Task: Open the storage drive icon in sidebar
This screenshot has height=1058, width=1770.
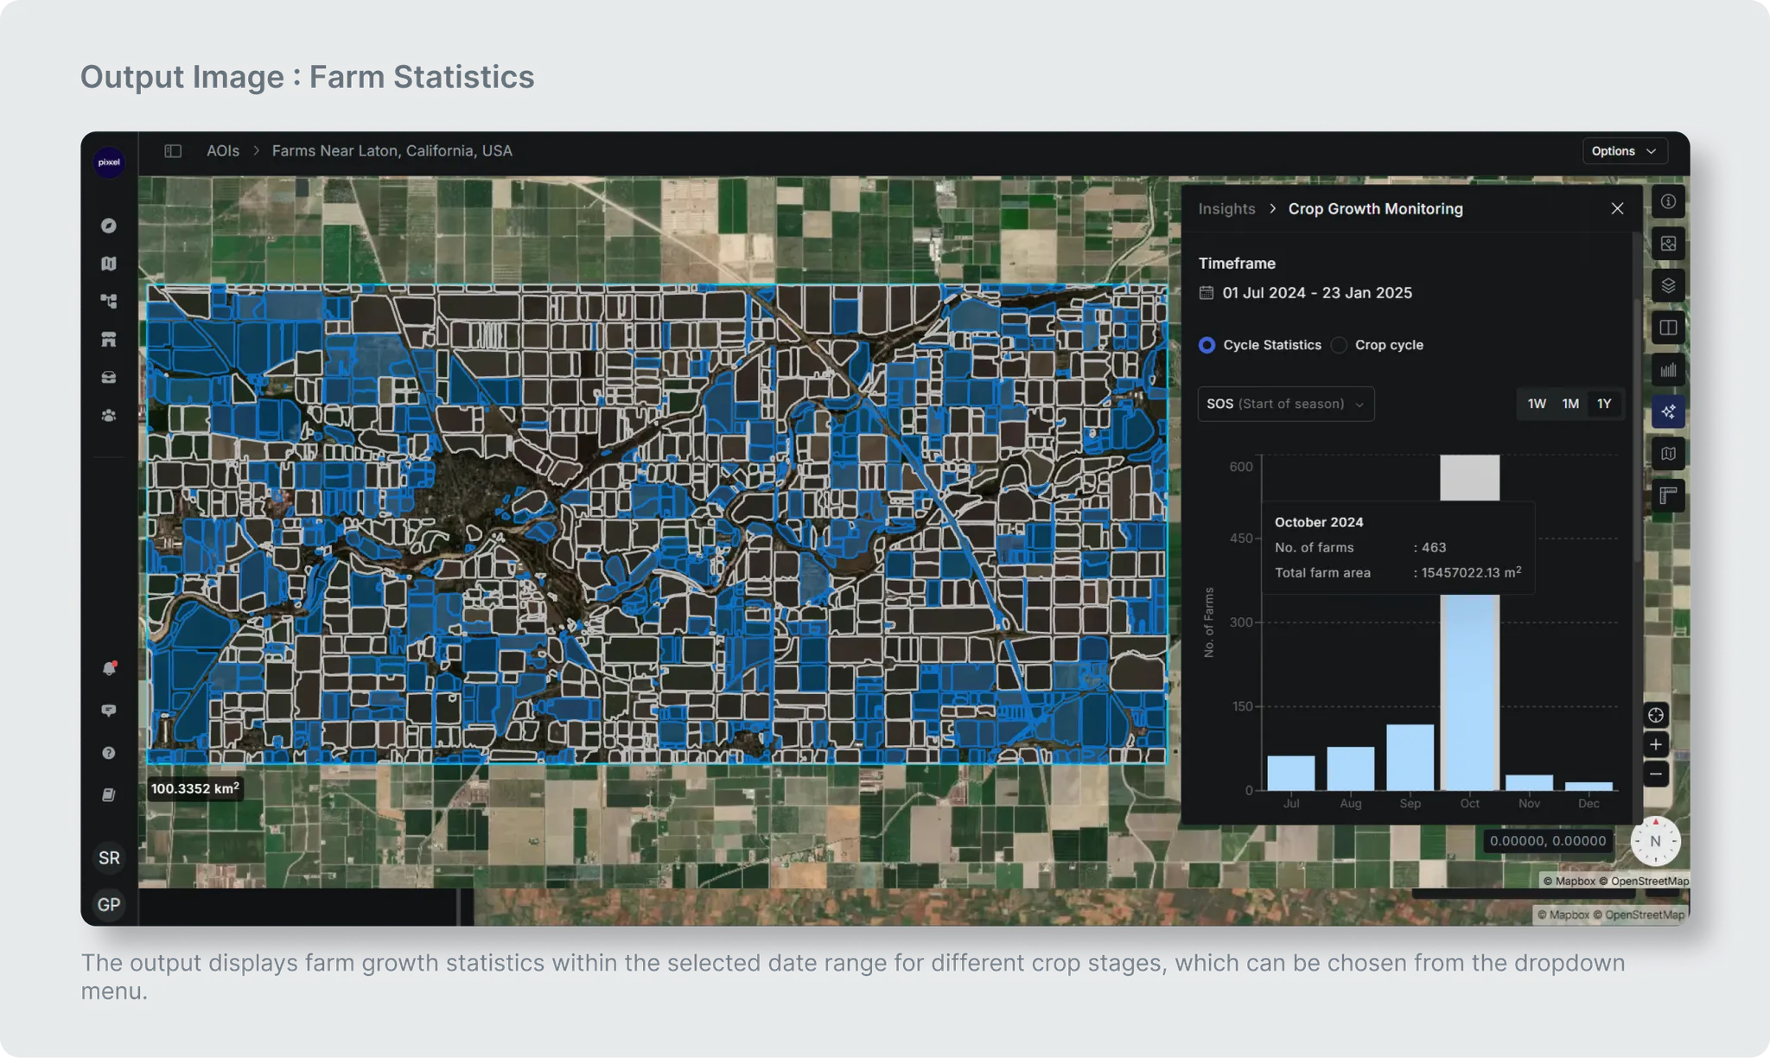Action: (x=109, y=377)
